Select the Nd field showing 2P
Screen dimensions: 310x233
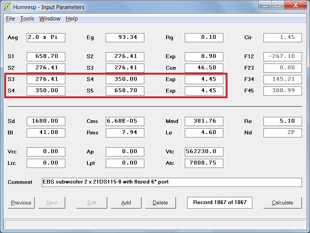tap(283, 133)
